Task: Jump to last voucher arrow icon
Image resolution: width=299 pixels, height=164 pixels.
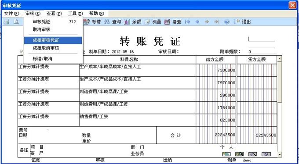Action: [217, 22]
